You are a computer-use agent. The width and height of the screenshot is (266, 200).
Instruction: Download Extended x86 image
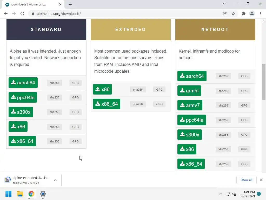click(102, 89)
